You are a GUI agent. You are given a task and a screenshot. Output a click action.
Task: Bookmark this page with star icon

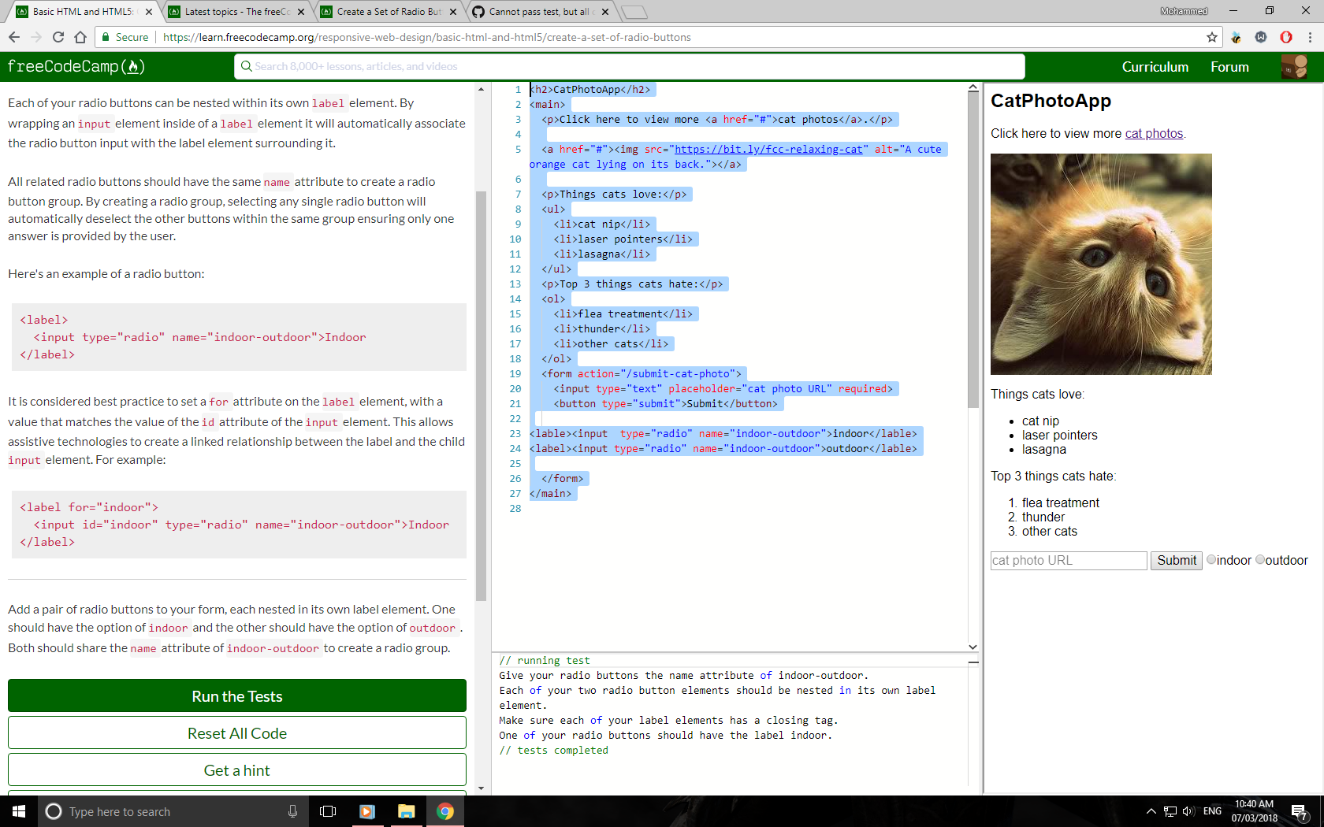pos(1211,37)
